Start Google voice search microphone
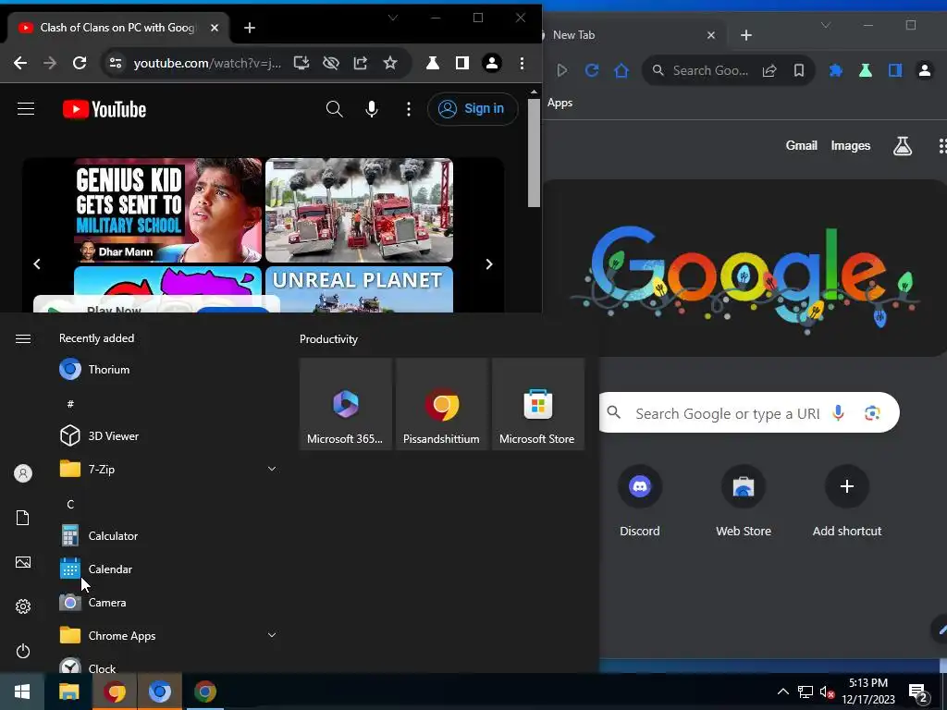The image size is (947, 710). pos(838,413)
